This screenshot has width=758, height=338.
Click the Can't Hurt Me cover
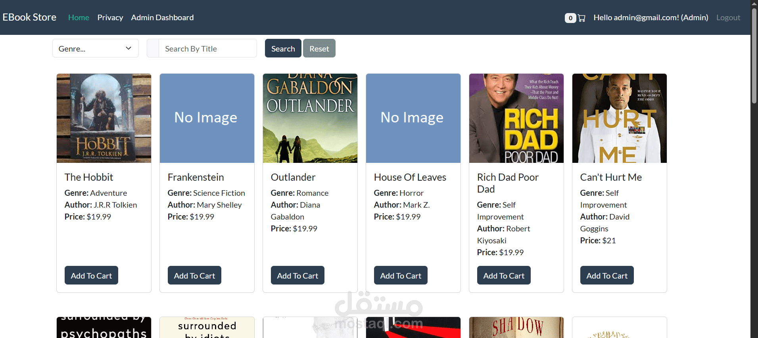coord(620,118)
